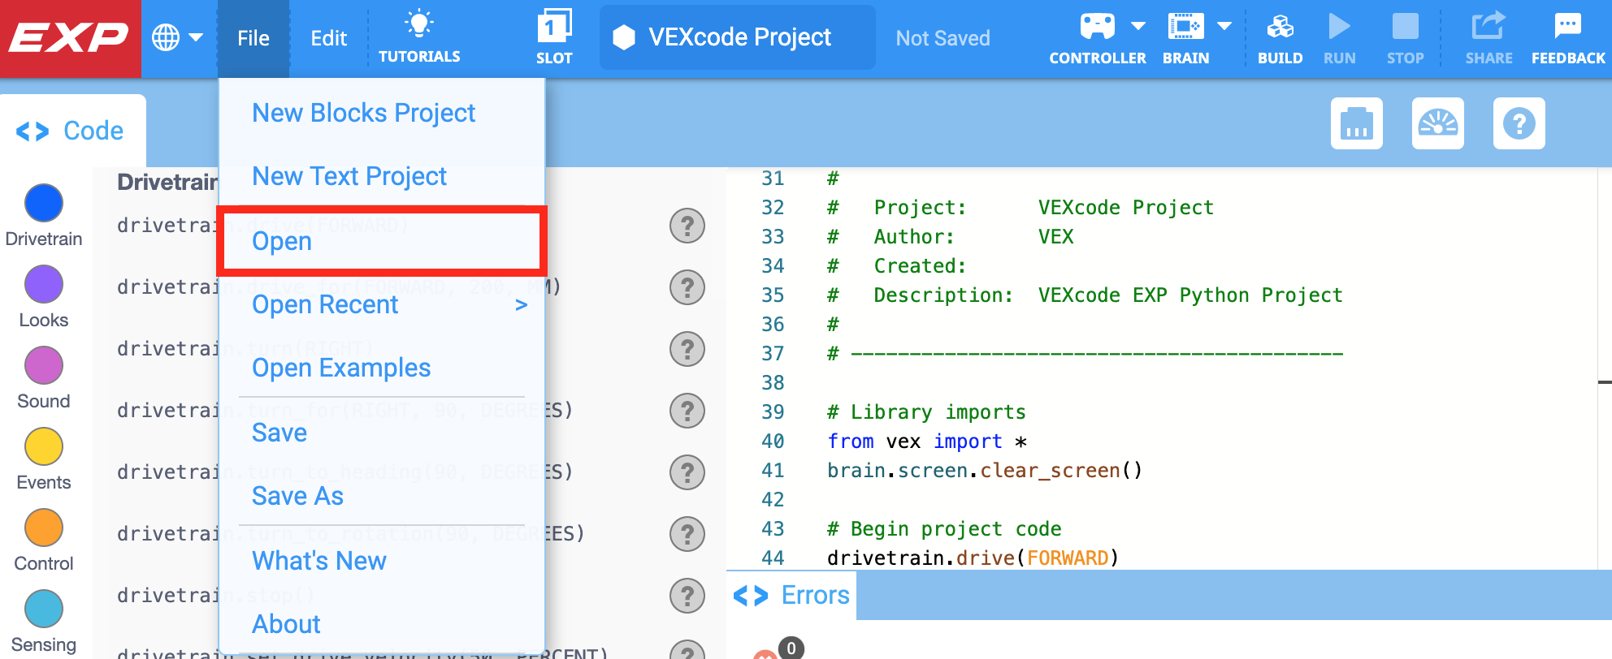The height and width of the screenshot is (659, 1612).
Task: Open help for drivetrain.drive(FORWARD) command
Action: pyautogui.click(x=687, y=226)
